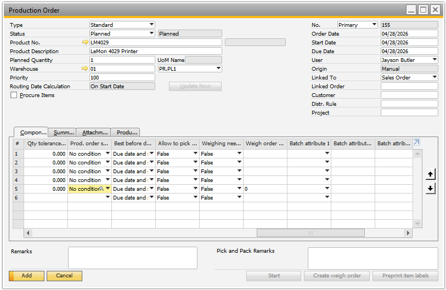446x290 pixels.
Task: Switch to the Attachments tab
Action: coord(95,133)
